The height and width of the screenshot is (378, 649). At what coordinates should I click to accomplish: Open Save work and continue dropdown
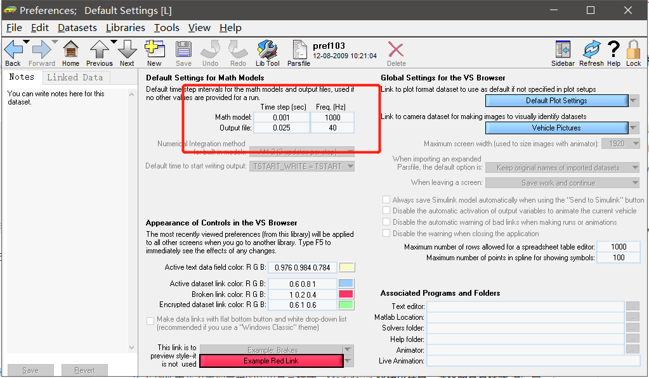tap(563, 182)
